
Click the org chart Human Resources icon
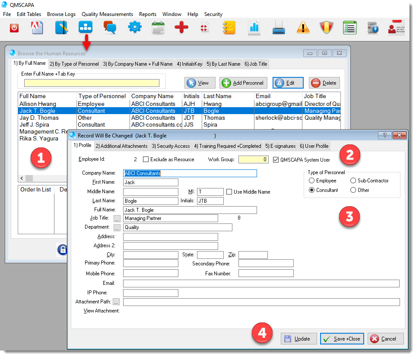[85, 28]
